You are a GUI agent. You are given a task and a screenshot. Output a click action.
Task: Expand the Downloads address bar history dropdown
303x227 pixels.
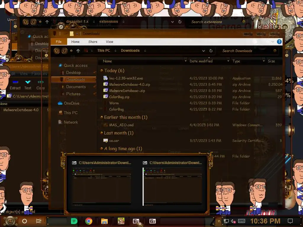[x=204, y=51]
